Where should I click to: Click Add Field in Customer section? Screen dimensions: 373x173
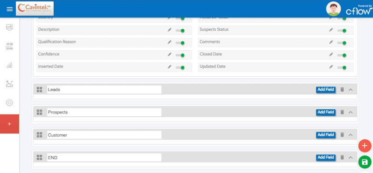[x=325, y=134]
